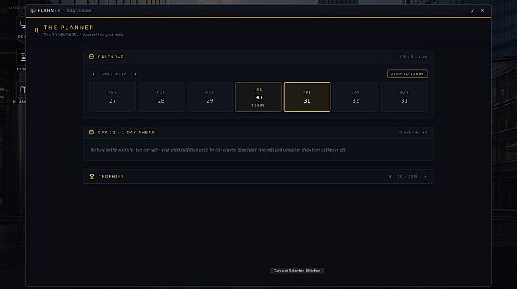The image size is (517, 289).
Task: Click the "This Week" label
Action: pos(114,74)
